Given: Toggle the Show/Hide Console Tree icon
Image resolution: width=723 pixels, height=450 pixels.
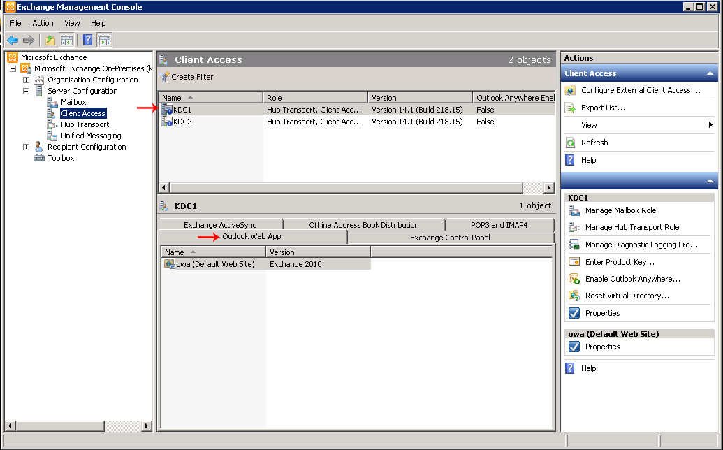Looking at the screenshot, I should click(67, 41).
